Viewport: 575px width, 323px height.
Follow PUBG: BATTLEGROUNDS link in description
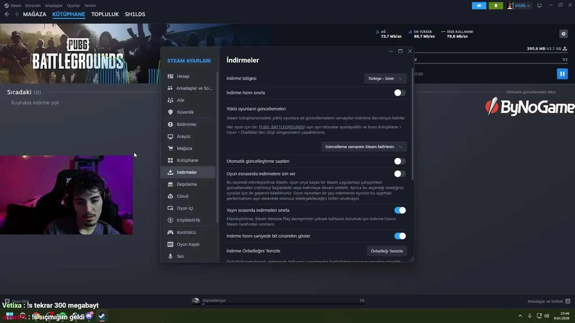click(x=282, y=127)
